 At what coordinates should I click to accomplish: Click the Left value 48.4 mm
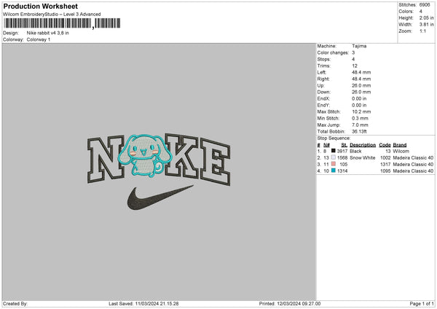point(361,72)
